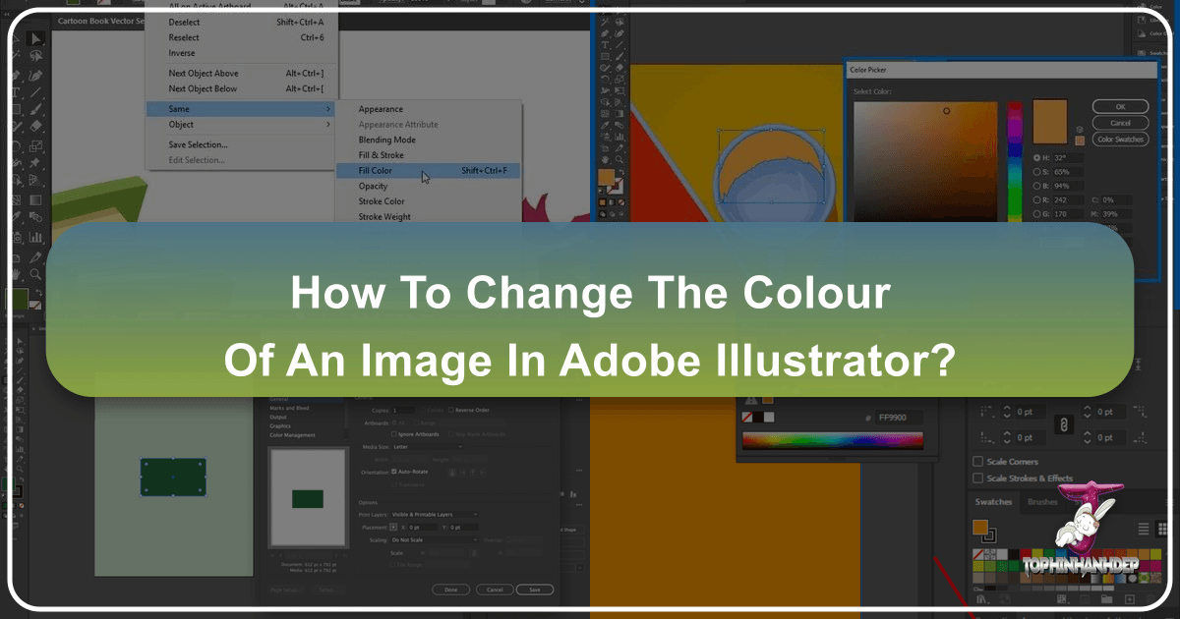The height and width of the screenshot is (619, 1180).
Task: Click the FF9900 hex value field
Action: [899, 418]
